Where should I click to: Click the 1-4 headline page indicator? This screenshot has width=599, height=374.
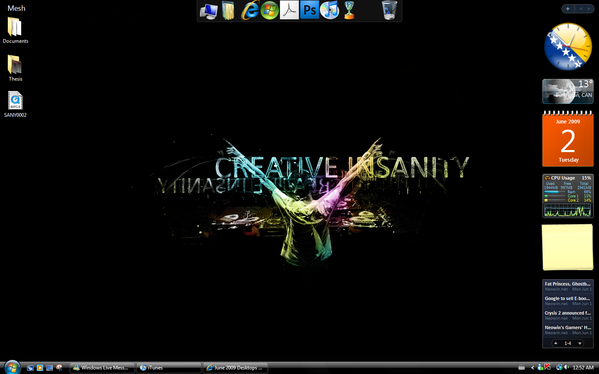coord(568,343)
